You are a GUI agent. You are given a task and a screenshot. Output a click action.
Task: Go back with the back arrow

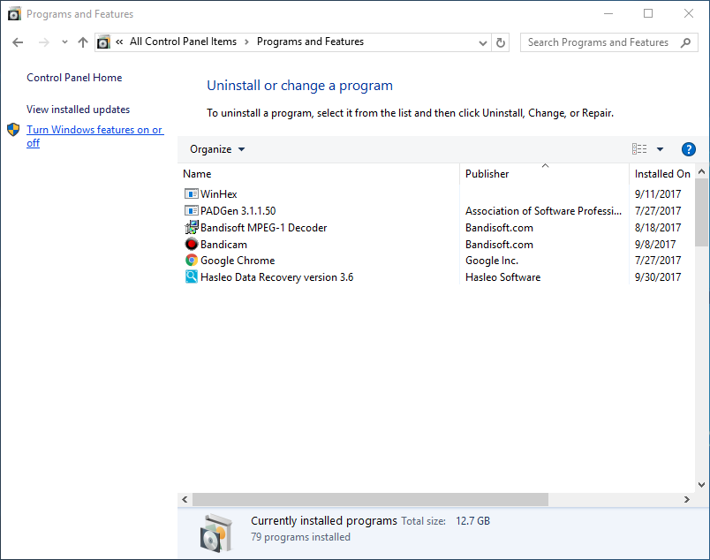18,42
